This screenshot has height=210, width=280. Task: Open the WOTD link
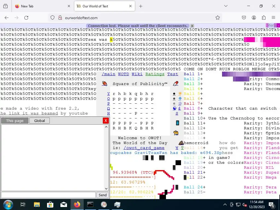click(123, 74)
